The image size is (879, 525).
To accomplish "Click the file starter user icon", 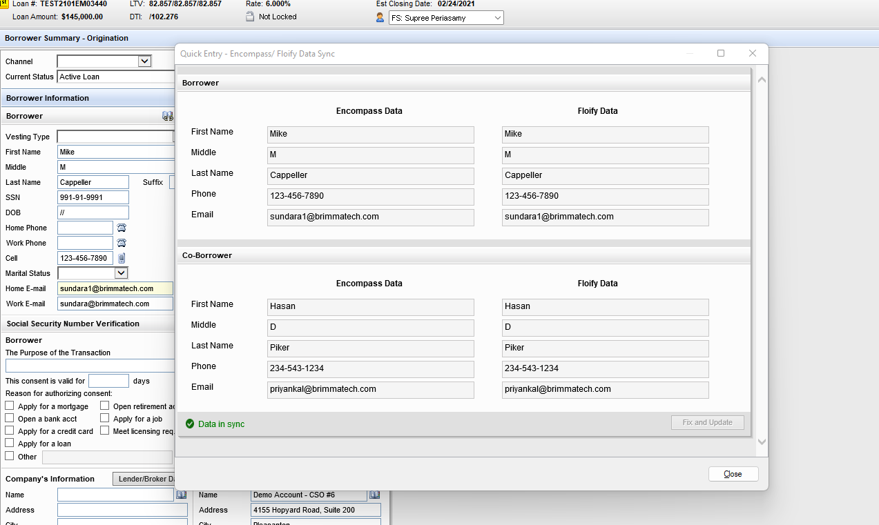I will click(x=380, y=18).
